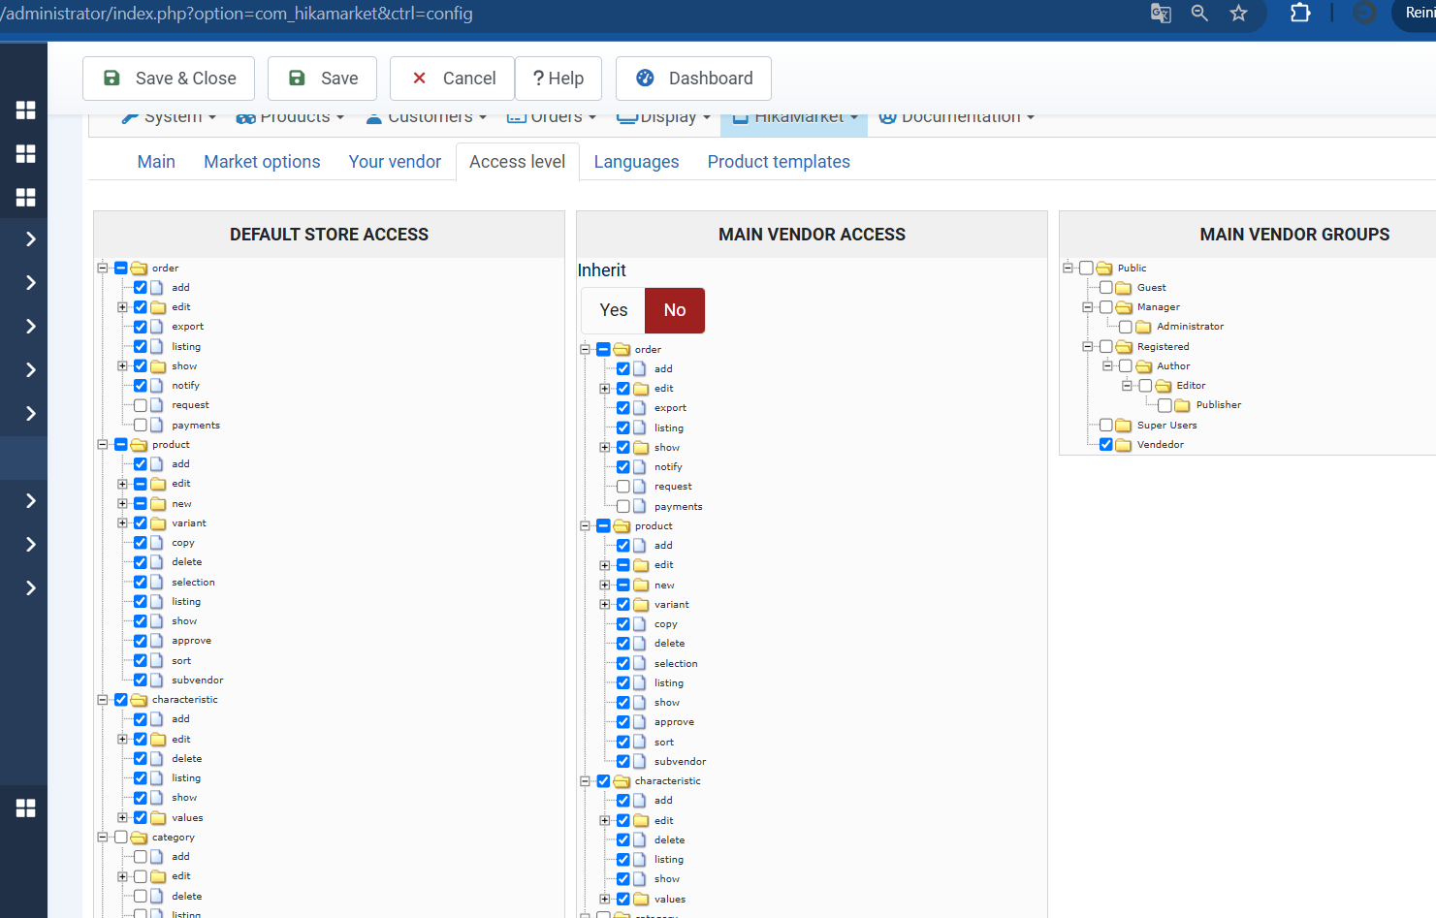Click the Author folder icon in Main Vendor Groups
1436x918 pixels.
click(1143, 366)
